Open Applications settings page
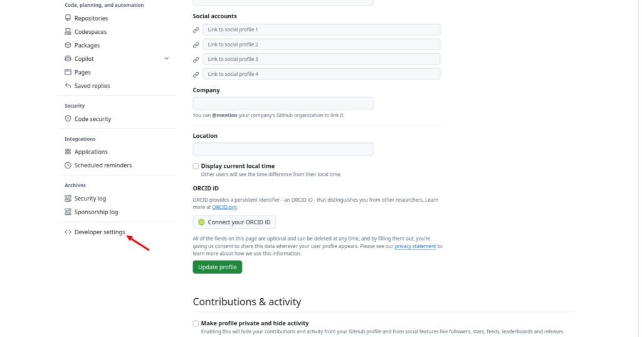Image resolution: width=642 pixels, height=337 pixels. tap(91, 152)
